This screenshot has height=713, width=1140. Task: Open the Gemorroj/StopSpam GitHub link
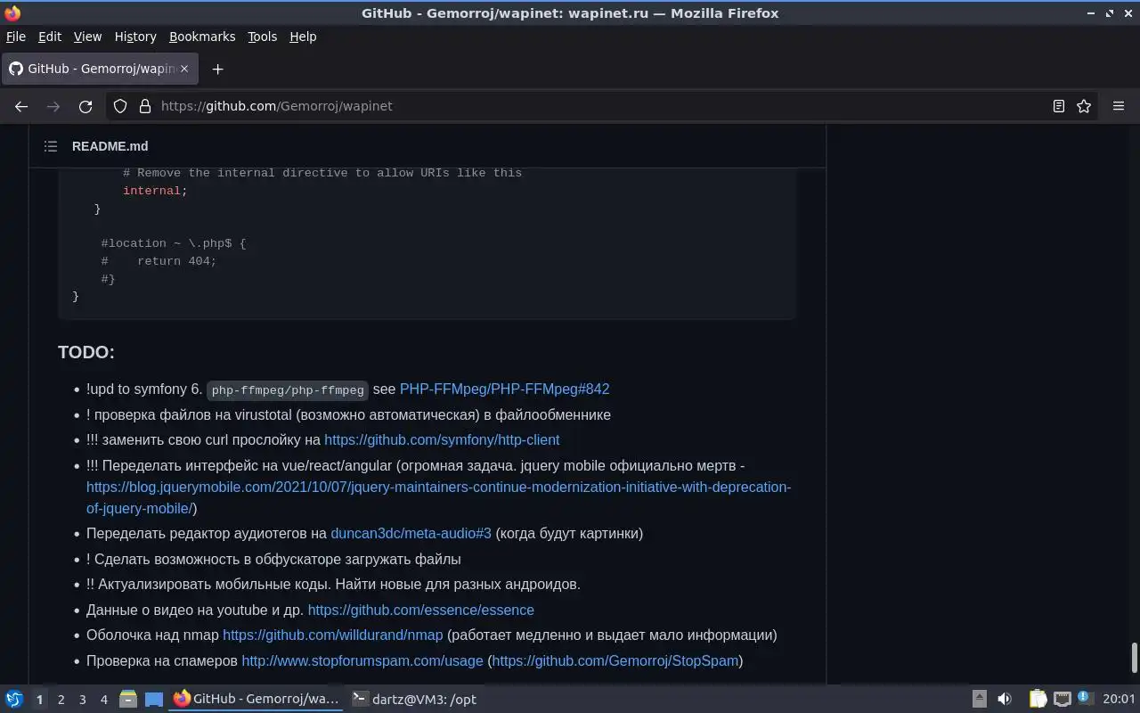(615, 660)
